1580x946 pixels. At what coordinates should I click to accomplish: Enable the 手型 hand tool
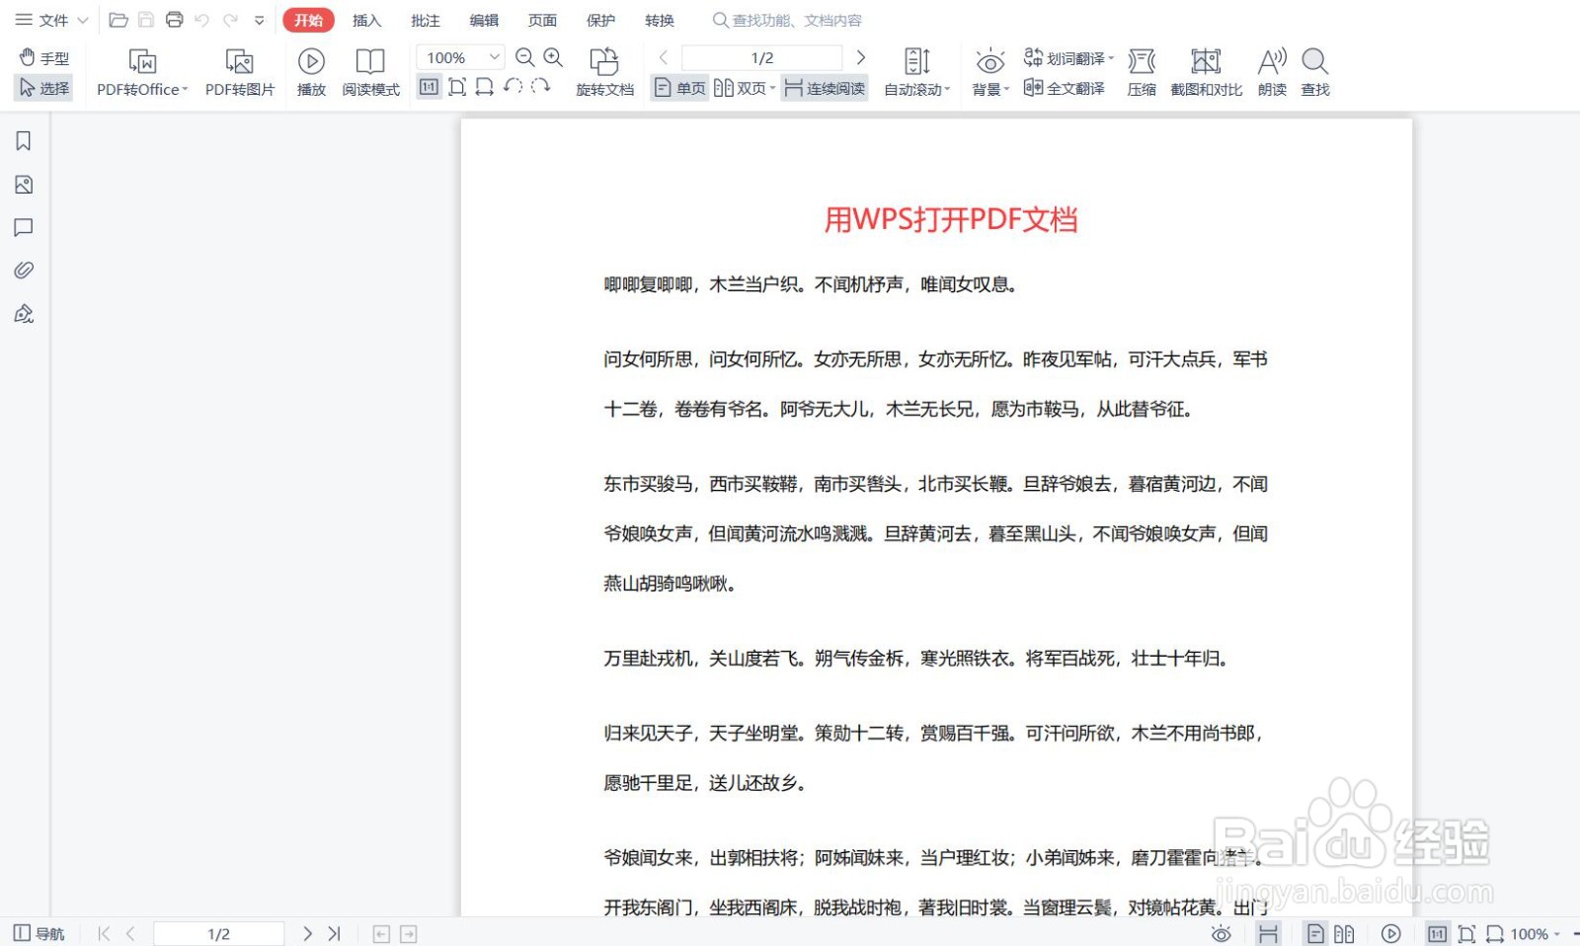point(44,58)
